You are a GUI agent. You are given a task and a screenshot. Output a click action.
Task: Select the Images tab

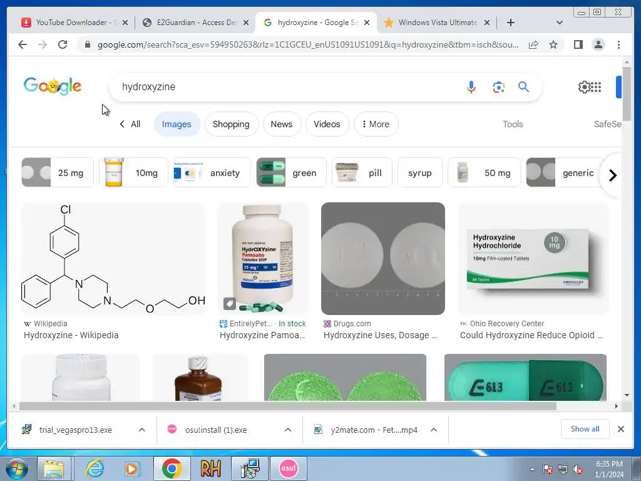(x=177, y=124)
